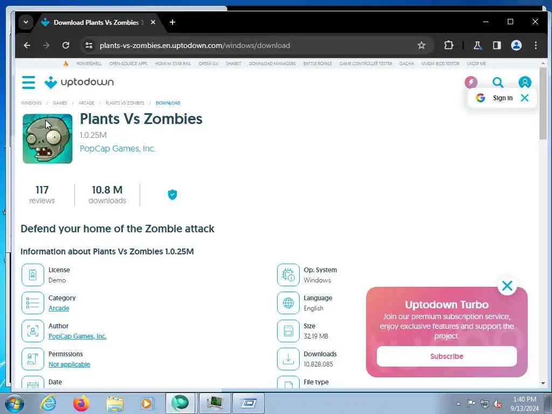Click the address bar URL
Image resolution: width=552 pixels, height=414 pixels.
click(x=195, y=45)
